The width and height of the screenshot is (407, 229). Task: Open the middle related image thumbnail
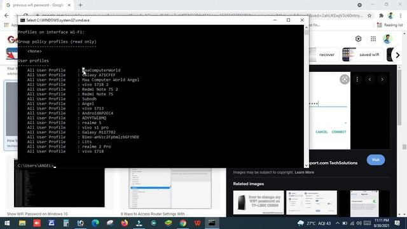point(312,202)
